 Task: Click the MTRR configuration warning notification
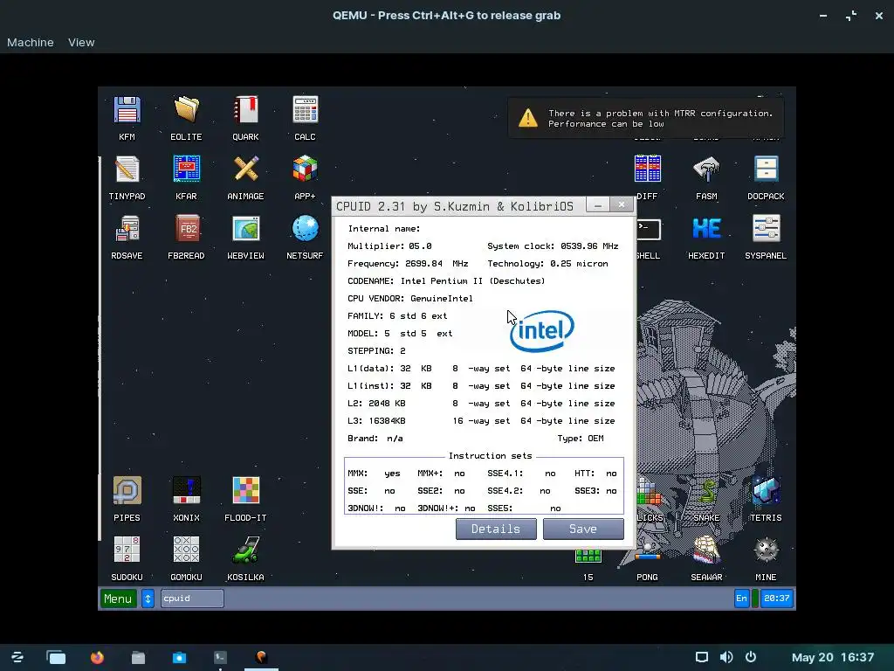(646, 118)
